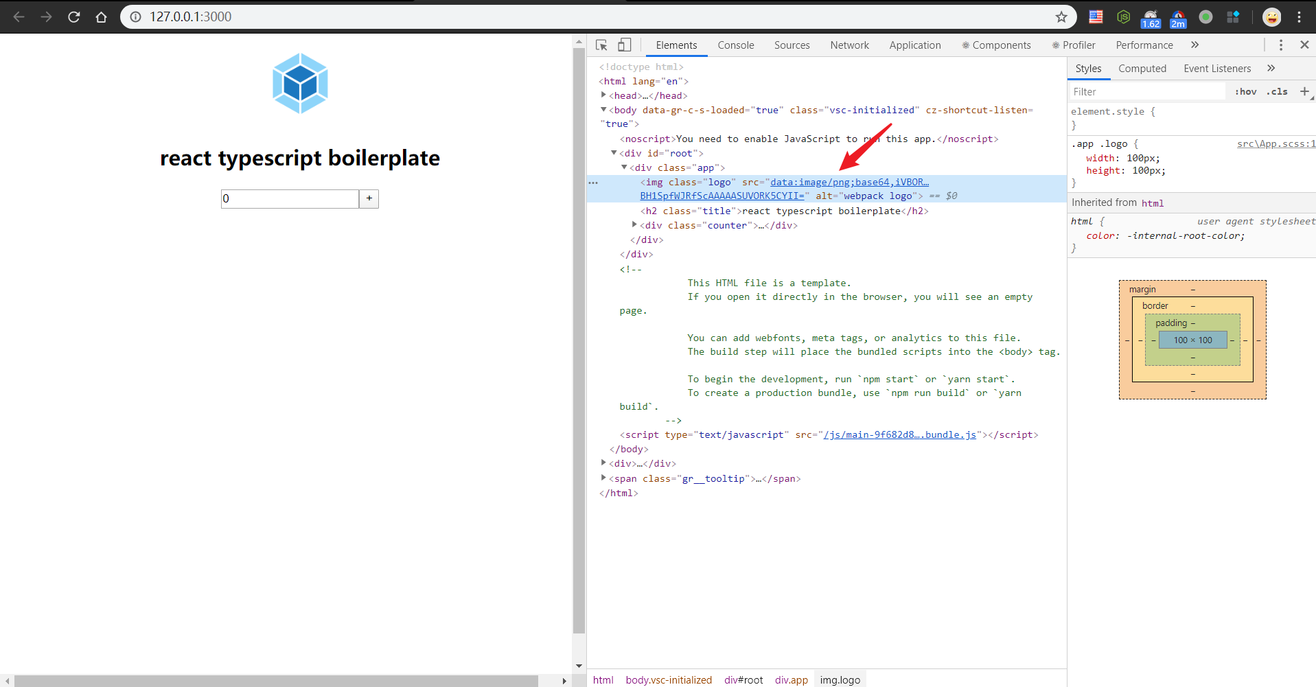Click the address bar URL 127.0.0.1:3000
The image size is (1316, 687).
point(191,16)
